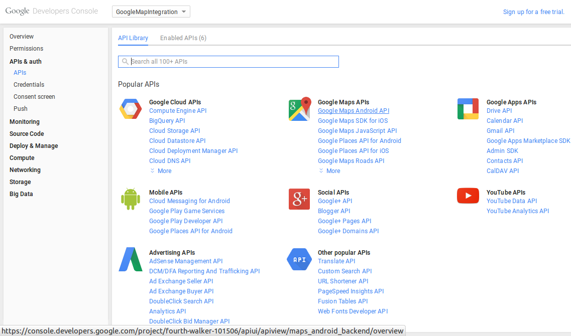The image size is (571, 336).
Task: Switch to the Enabled APIs (6) tab
Action: coord(183,38)
